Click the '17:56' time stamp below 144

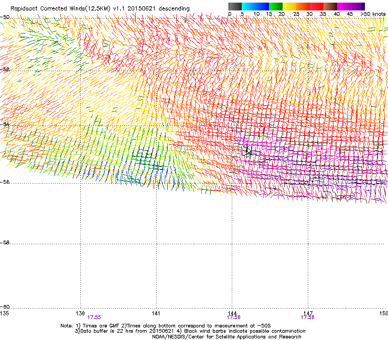point(234,318)
